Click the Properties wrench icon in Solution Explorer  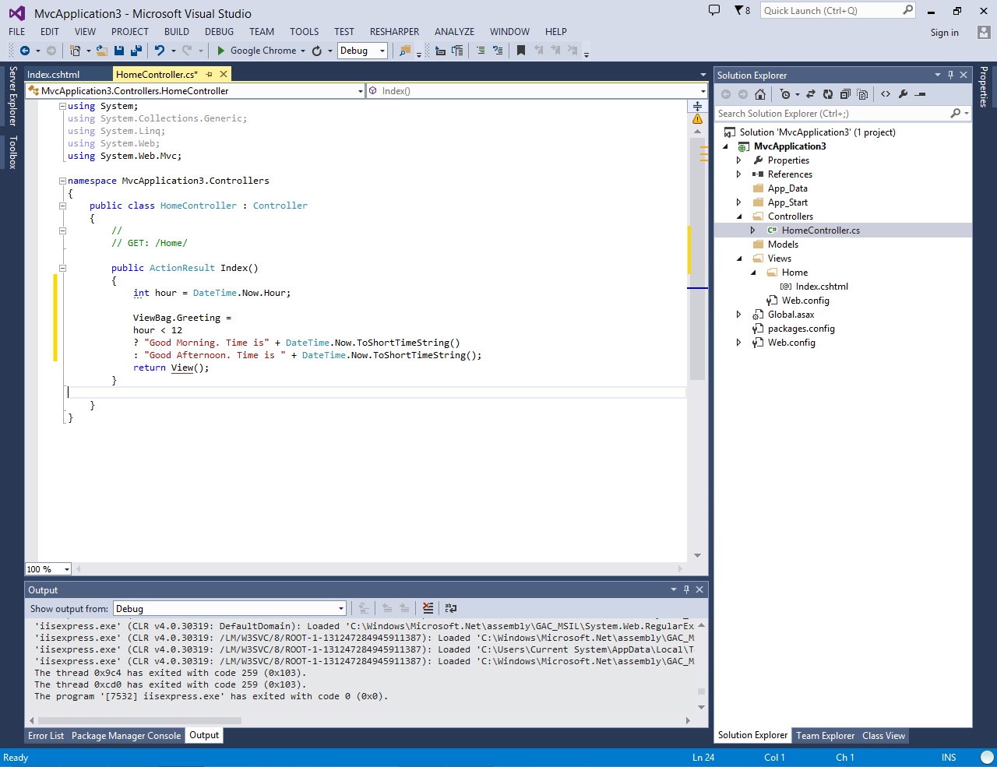pyautogui.click(x=902, y=93)
